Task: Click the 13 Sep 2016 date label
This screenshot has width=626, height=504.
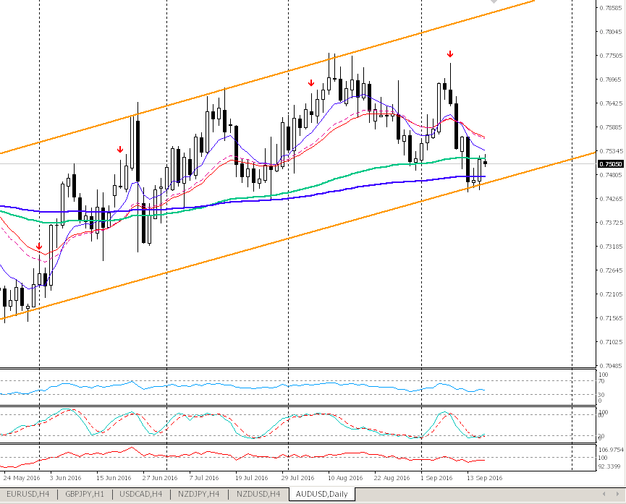Action: point(485,478)
